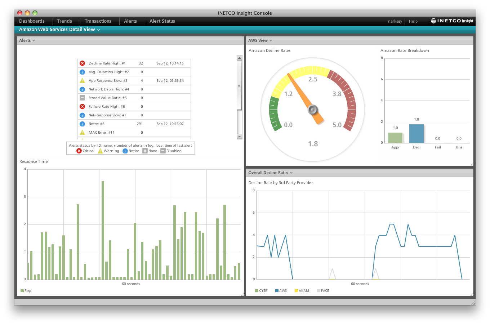Click the Appr bar in Amazon Rate Breakdown

tap(395, 138)
